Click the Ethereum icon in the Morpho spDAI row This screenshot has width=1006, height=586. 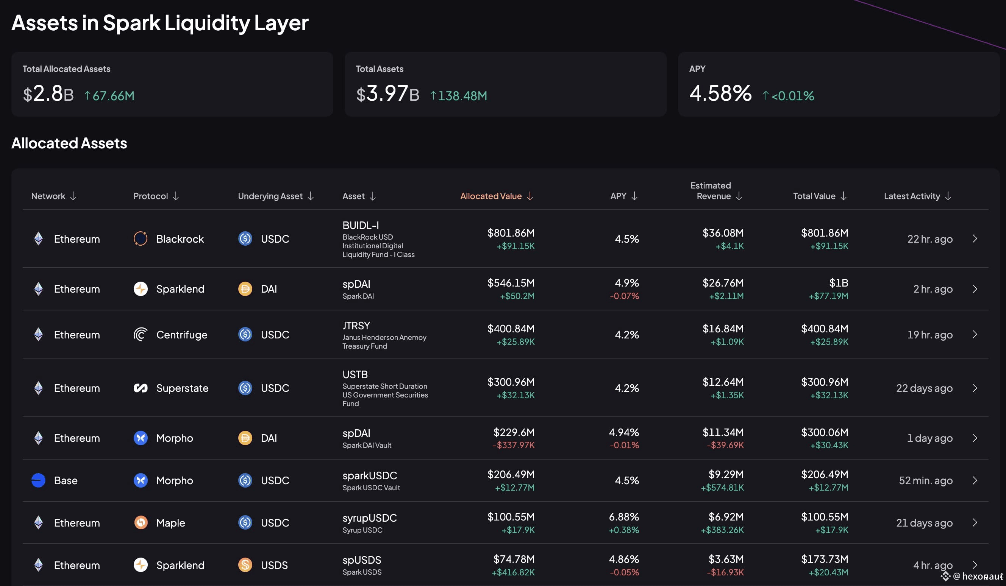[38, 438]
